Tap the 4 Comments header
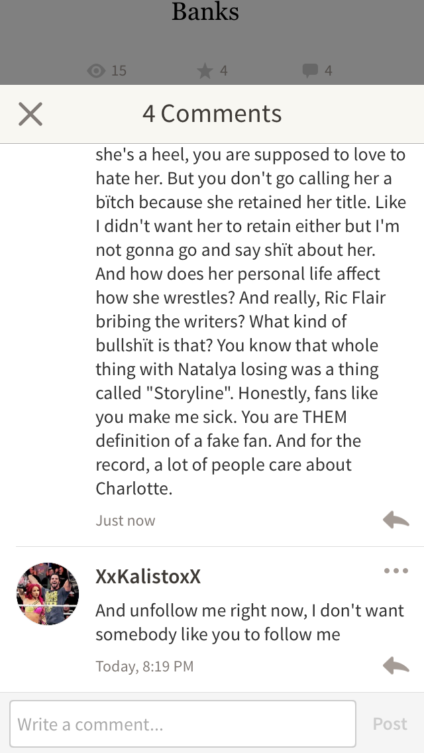Viewport: 424px width, 753px height. pos(212,114)
